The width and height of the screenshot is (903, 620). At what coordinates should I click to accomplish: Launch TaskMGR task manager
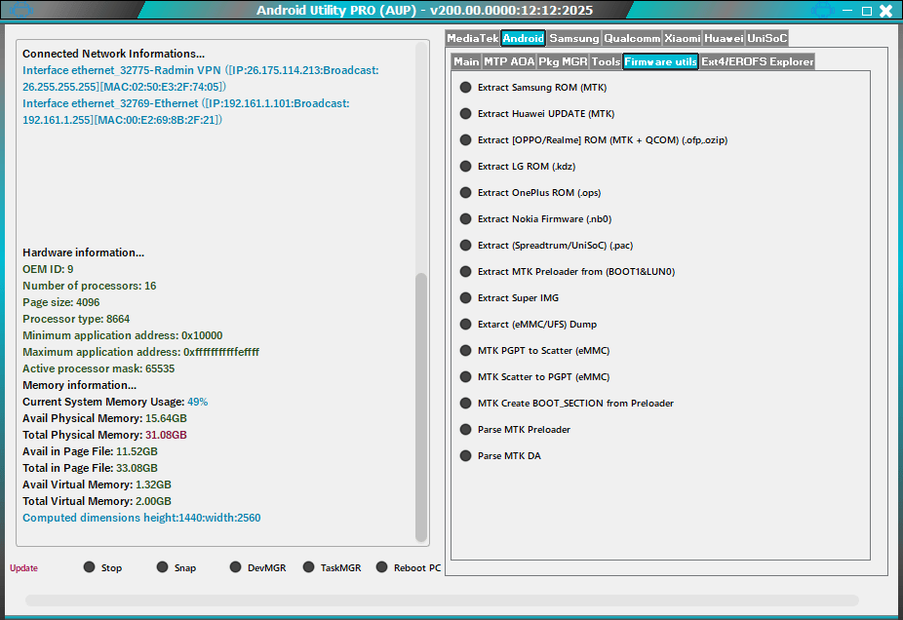(x=332, y=567)
